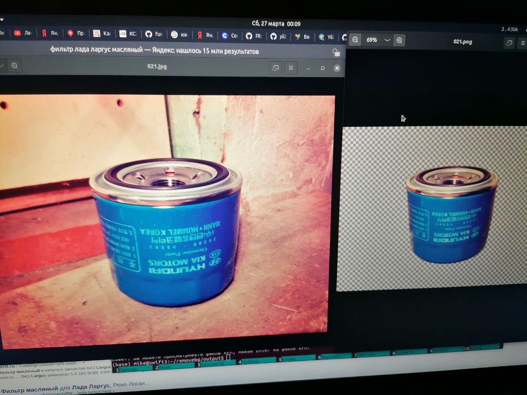This screenshot has height=395, width=527.
Task: Toggle fullscreen view icon in 021.jpg window
Action: (x=275, y=68)
